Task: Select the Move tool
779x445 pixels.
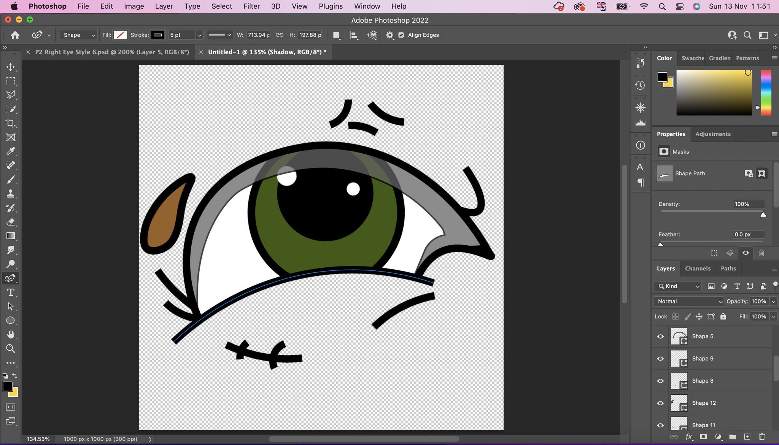Action: pyautogui.click(x=11, y=67)
